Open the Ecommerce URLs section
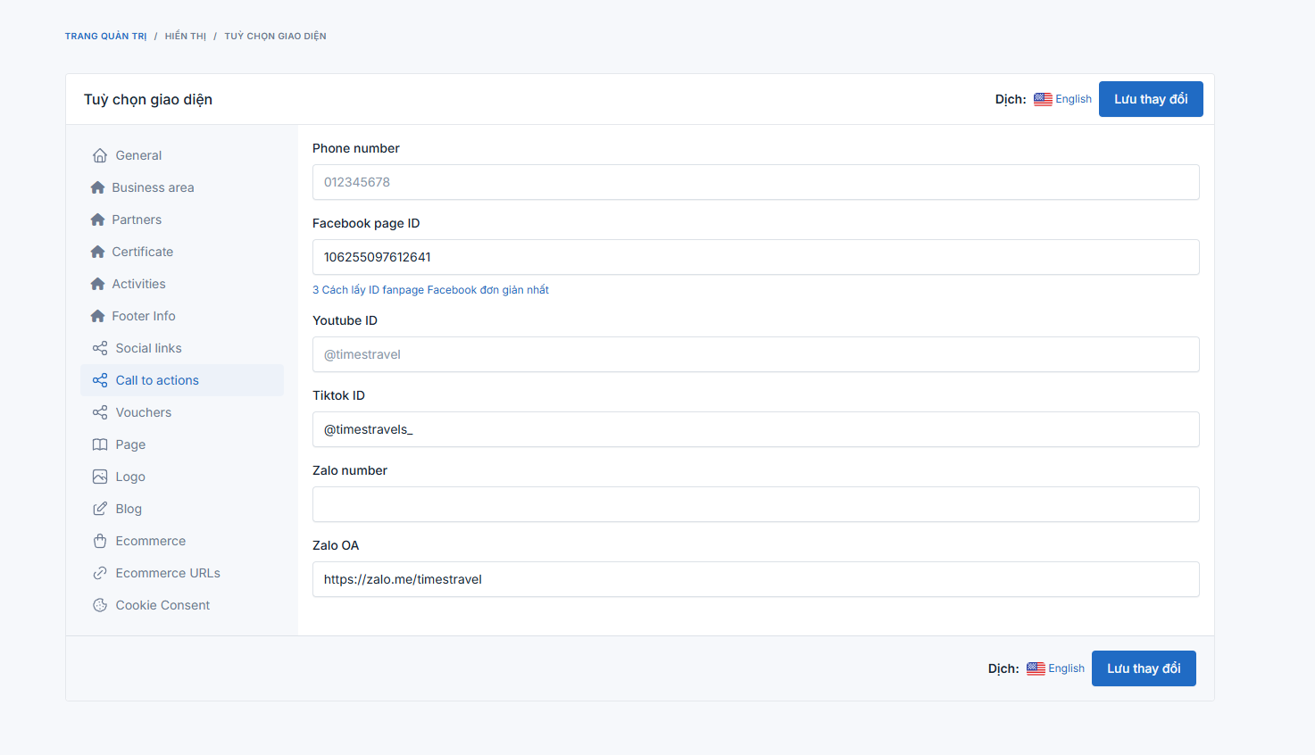This screenshot has height=755, width=1315. click(x=182, y=573)
